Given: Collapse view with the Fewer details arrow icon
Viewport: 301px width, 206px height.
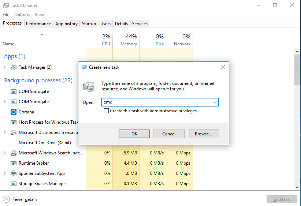Looking at the screenshot, I should tap(6, 199).
